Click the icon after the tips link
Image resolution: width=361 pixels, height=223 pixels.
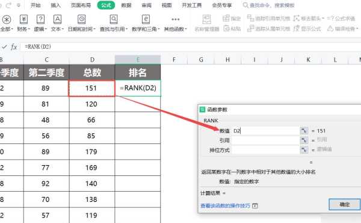[x=255, y=206]
